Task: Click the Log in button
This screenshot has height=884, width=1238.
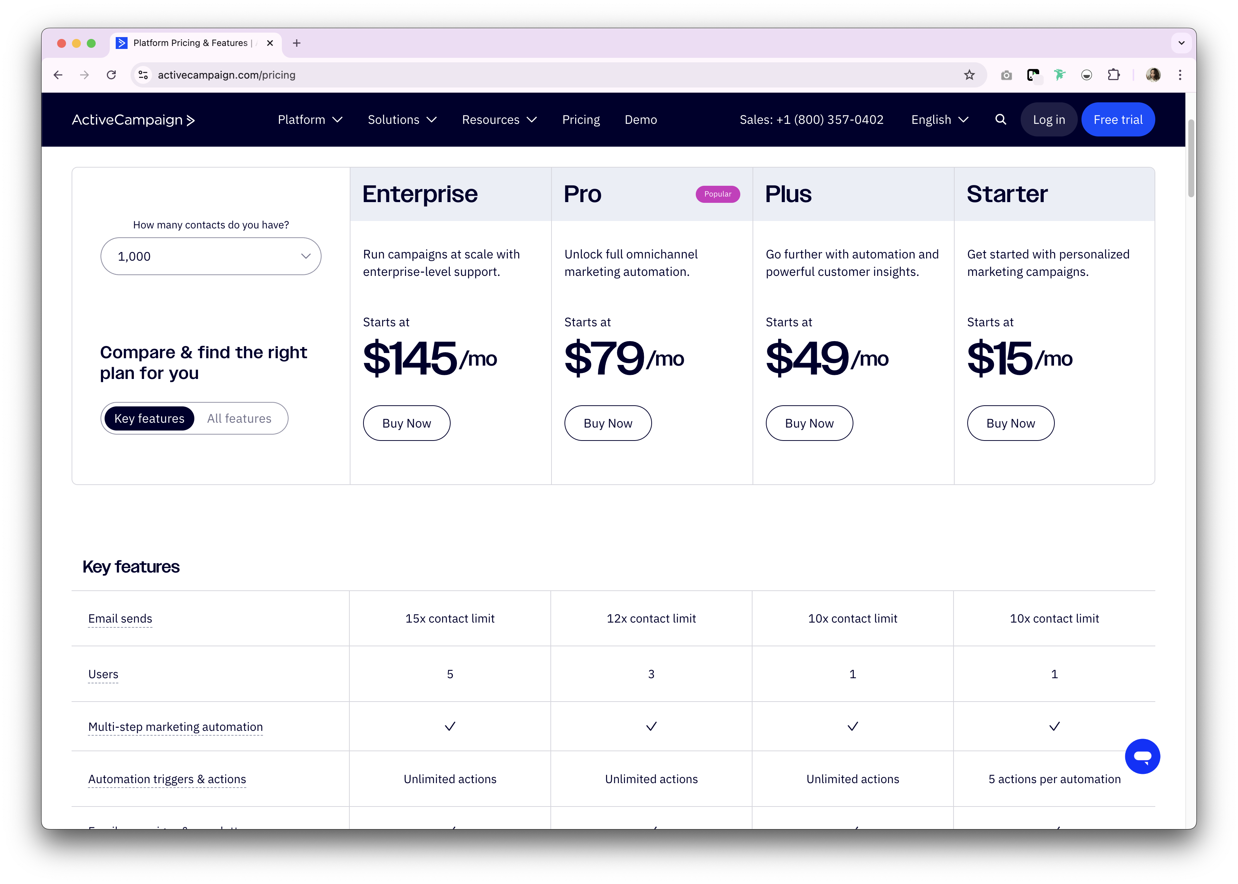Action: [1048, 120]
